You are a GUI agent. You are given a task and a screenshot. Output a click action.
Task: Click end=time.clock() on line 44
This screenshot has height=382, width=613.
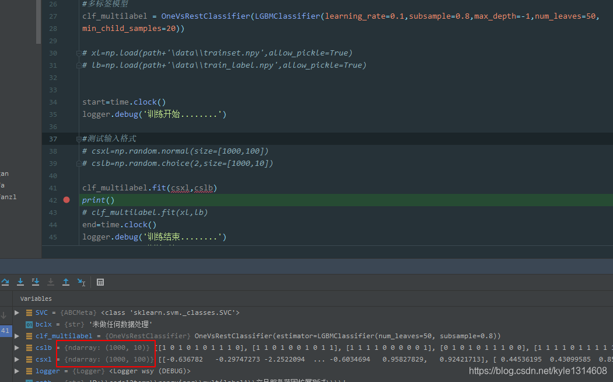119,225
